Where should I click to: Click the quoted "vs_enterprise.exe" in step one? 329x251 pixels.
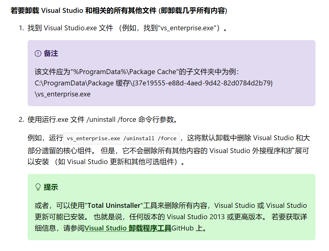186,28
